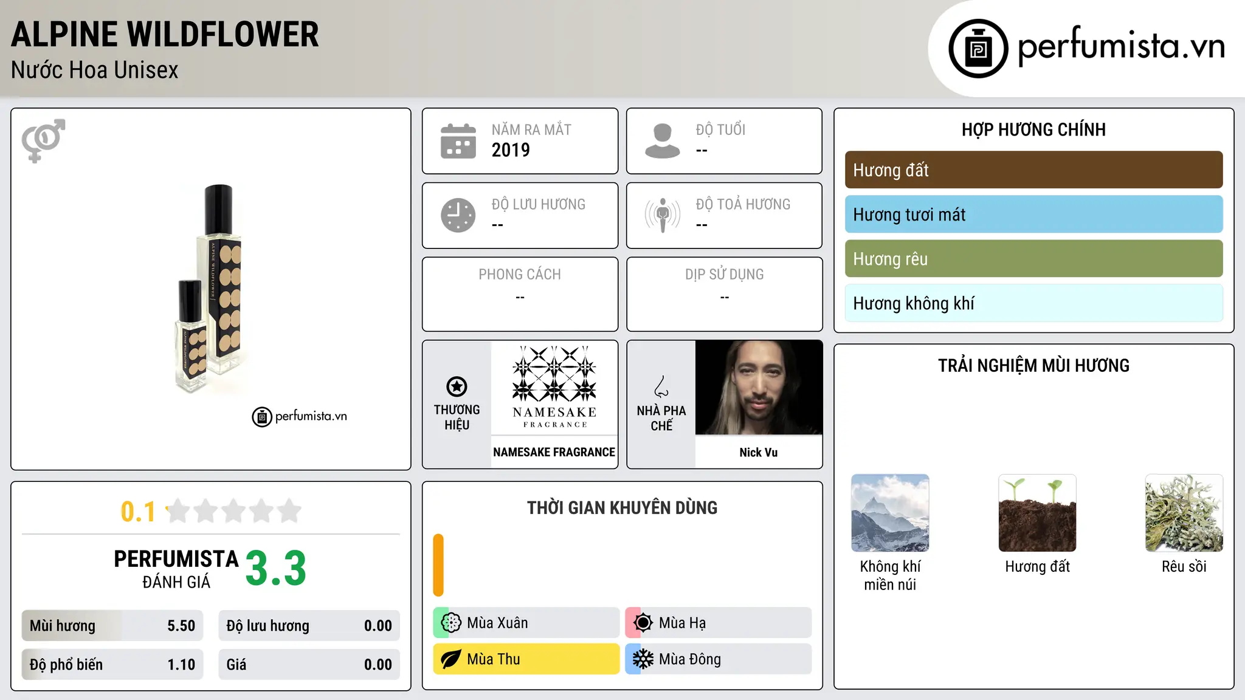The width and height of the screenshot is (1245, 700).
Task: Click the Phong cách info card
Action: point(520,294)
